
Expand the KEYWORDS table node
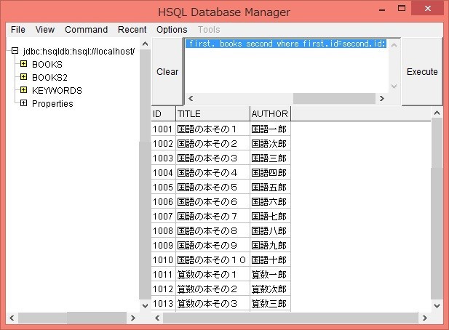(x=24, y=90)
